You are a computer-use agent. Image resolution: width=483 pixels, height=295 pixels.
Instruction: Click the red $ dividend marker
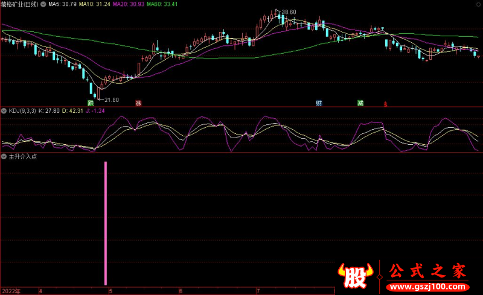pyautogui.click(x=385, y=104)
